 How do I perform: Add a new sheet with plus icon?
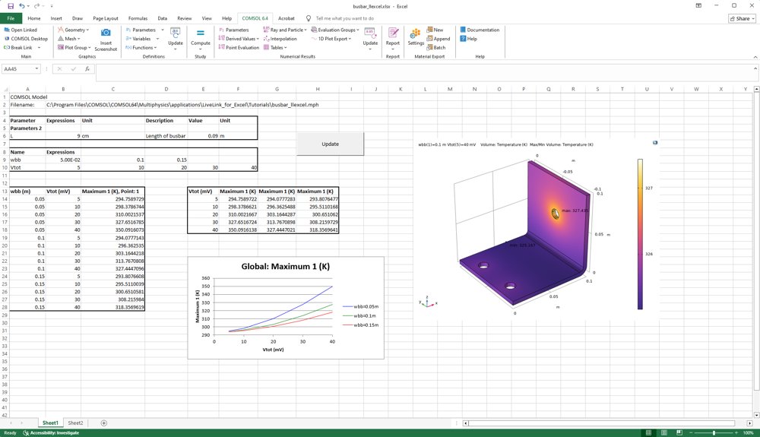103,423
